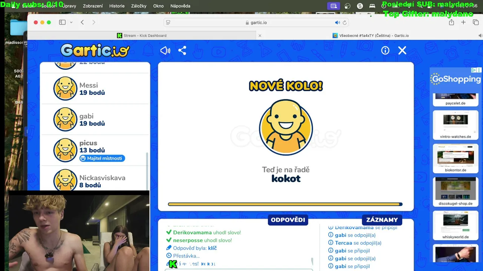Click the Přestávka... message
Screen dimensions: 483x271
pos(183,256)
